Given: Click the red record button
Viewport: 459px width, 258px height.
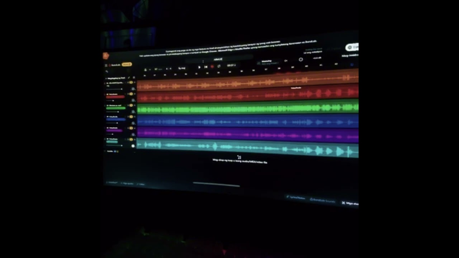Looking at the screenshot, I should click(212, 66).
